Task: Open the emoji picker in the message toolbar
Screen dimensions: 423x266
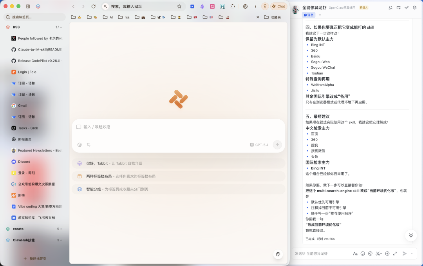Action: 363,253
